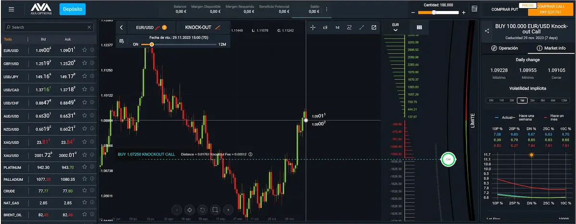
Task: Click the COMPRAR PUT button
Action: coord(504,9)
